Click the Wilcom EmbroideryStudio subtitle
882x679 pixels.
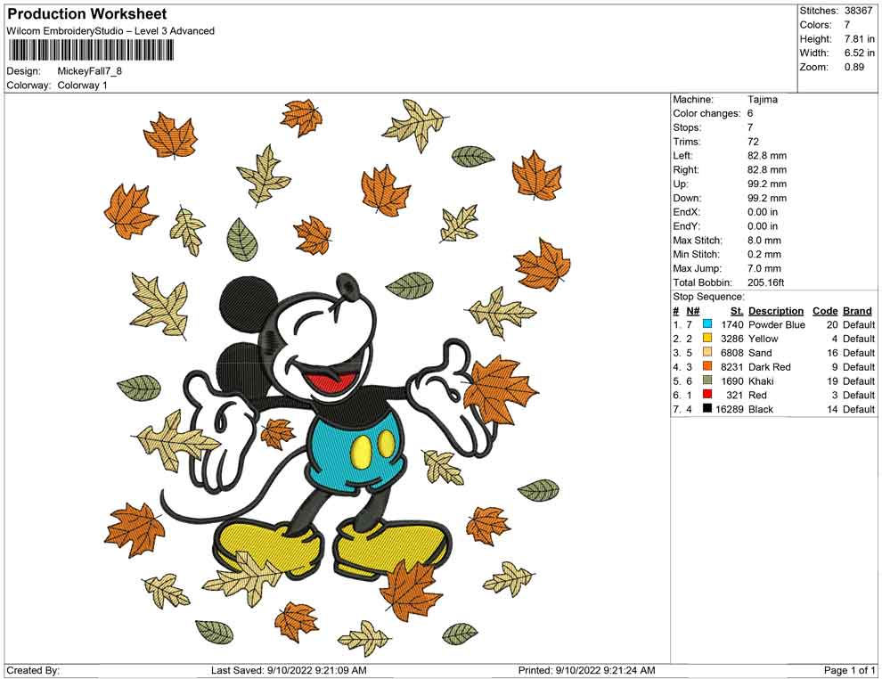[110, 31]
